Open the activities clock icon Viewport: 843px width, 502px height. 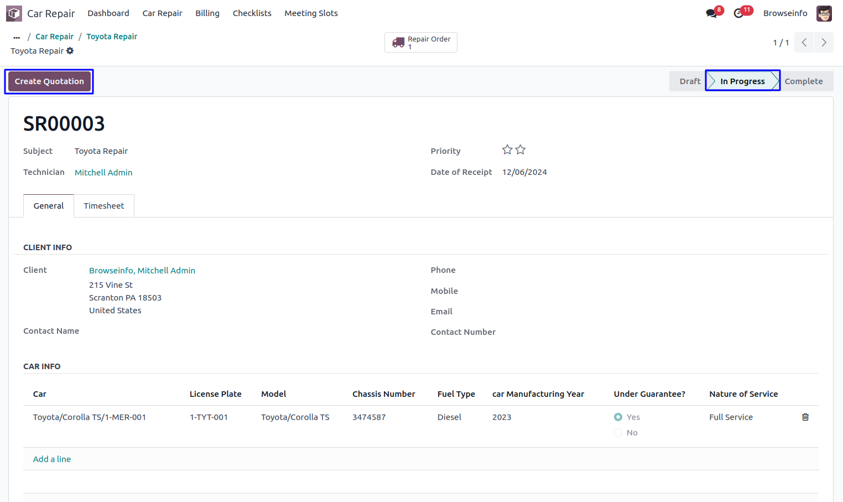tap(738, 13)
